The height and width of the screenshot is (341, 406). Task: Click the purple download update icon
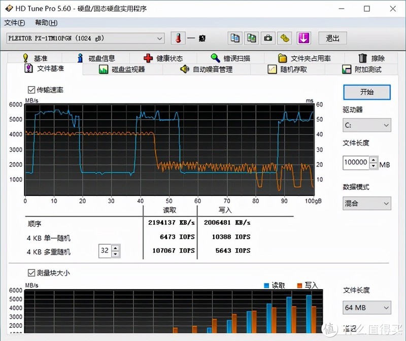pos(303,38)
